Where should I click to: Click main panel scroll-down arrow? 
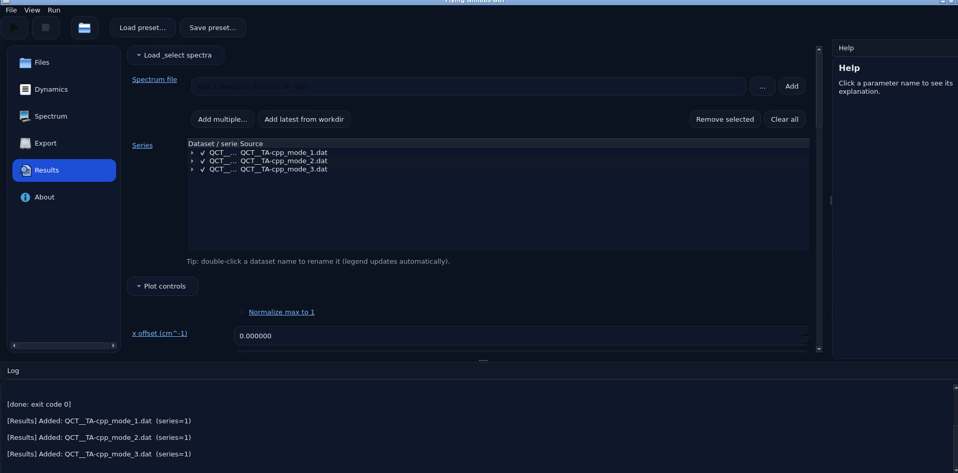819,350
